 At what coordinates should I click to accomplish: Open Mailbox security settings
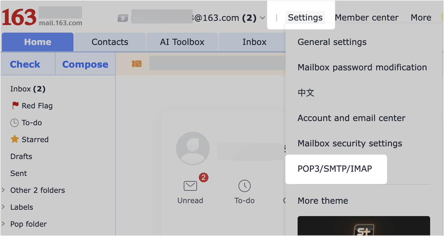click(350, 144)
